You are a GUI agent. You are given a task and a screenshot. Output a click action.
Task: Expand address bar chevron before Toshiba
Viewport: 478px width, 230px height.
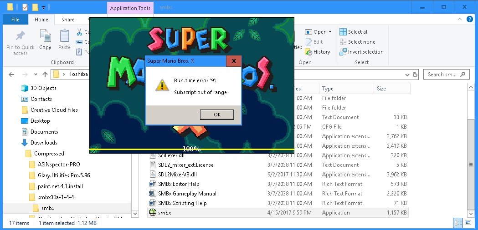64,74
